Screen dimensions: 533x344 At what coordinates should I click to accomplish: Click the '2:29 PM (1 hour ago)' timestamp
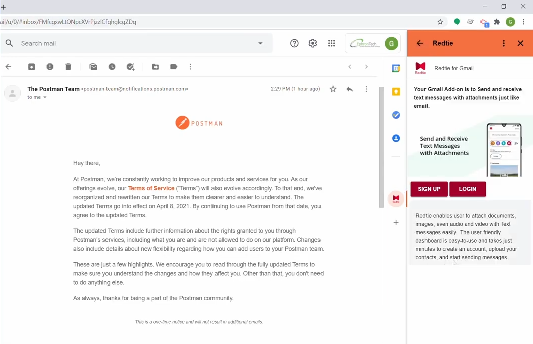point(295,89)
